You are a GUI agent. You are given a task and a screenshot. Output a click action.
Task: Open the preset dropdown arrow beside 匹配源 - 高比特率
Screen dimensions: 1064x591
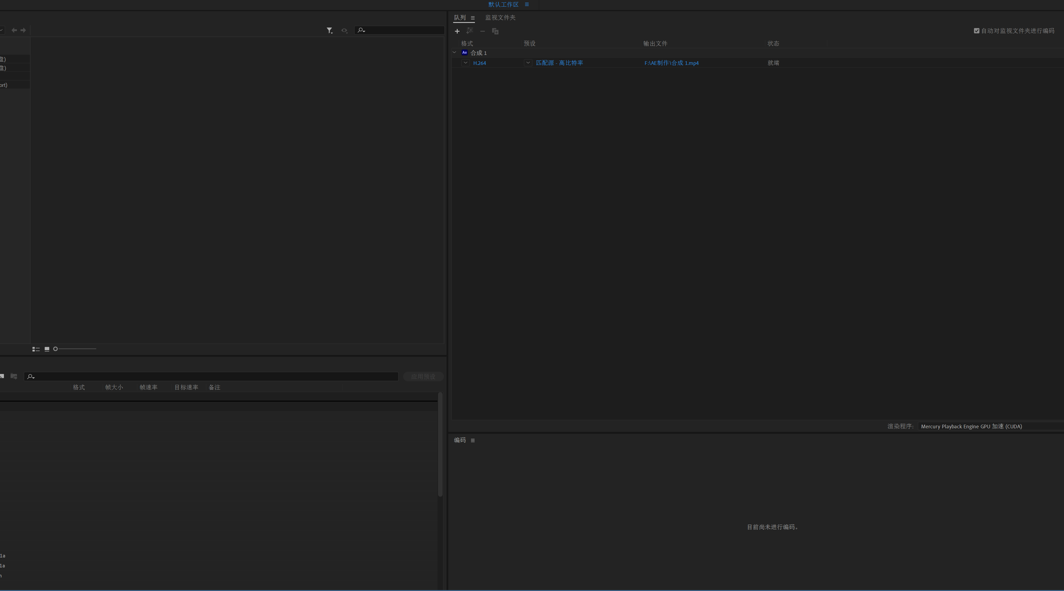[528, 63]
